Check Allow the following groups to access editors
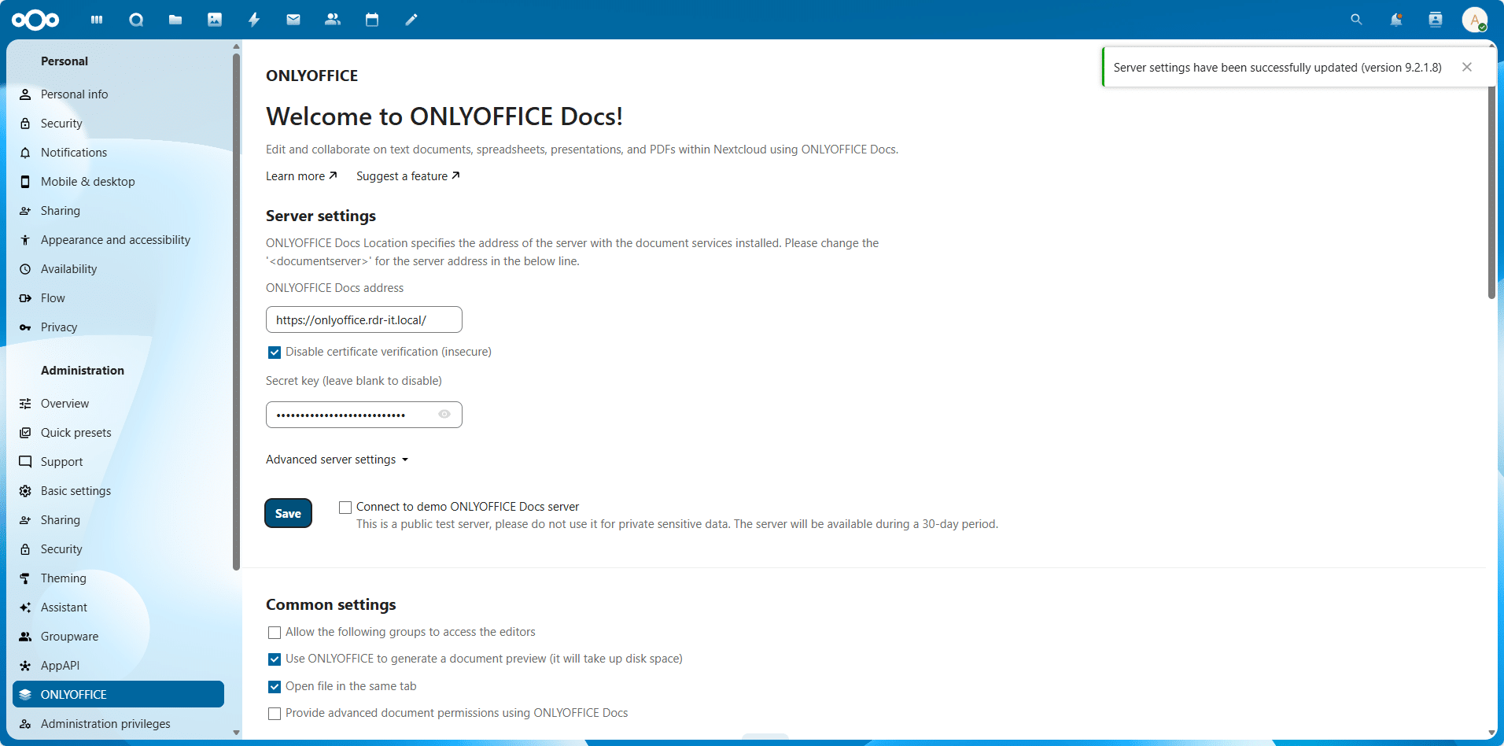The width and height of the screenshot is (1504, 746). [x=275, y=633]
